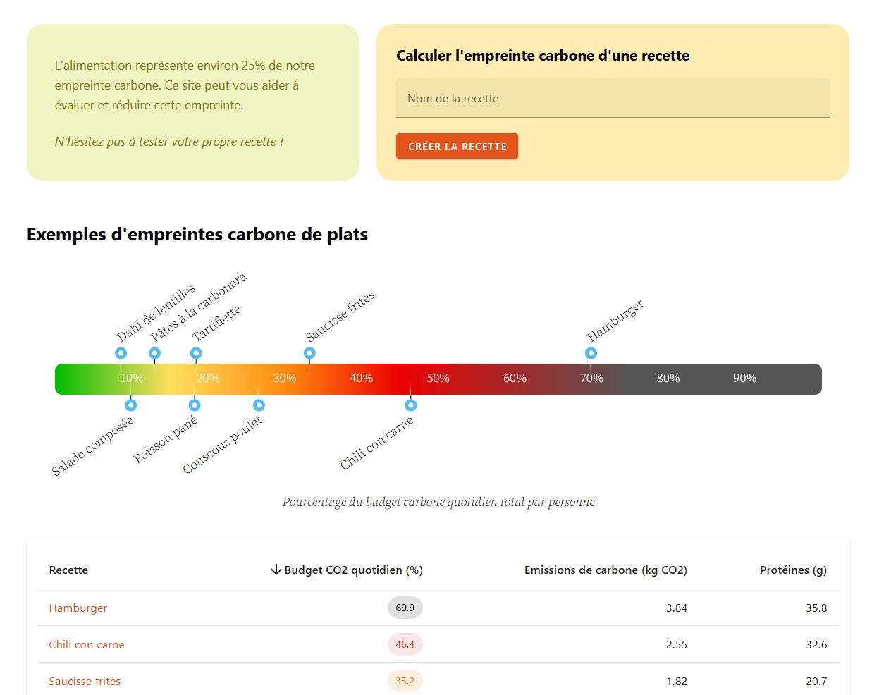Open the Hamburger recipe link in the table

[78, 608]
